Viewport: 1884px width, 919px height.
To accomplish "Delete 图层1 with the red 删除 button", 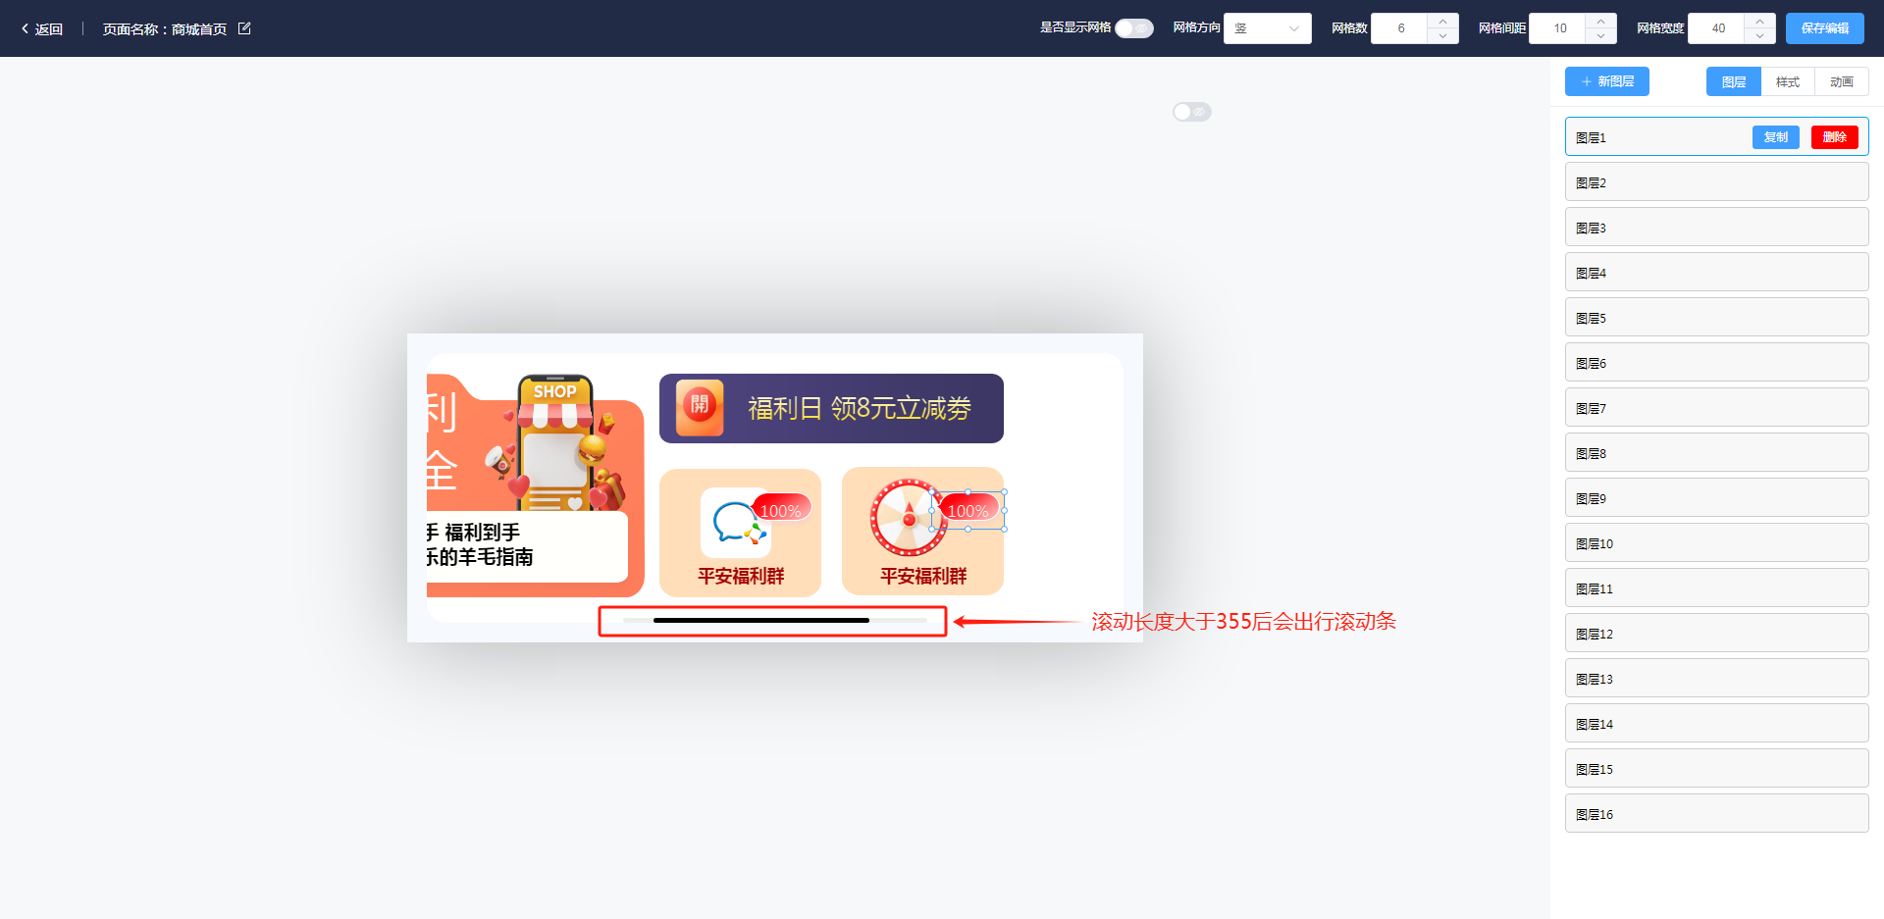I will pyautogui.click(x=1834, y=137).
